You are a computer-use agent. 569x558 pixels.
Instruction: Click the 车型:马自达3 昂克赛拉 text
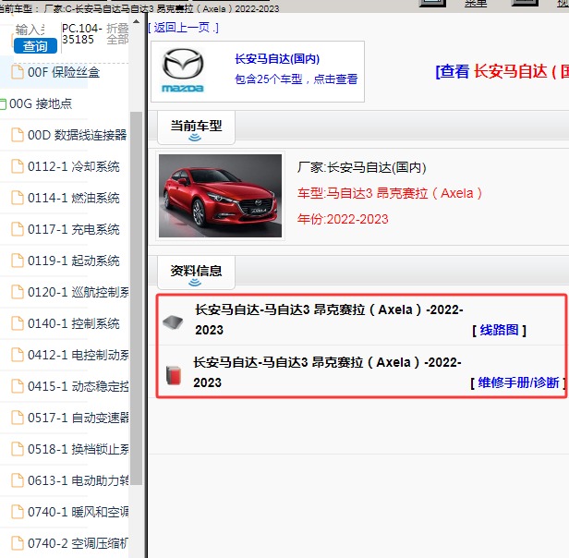pyautogui.click(x=390, y=193)
